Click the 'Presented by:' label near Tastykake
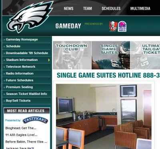The width and height of the screenshot is (160, 149). 13,121
